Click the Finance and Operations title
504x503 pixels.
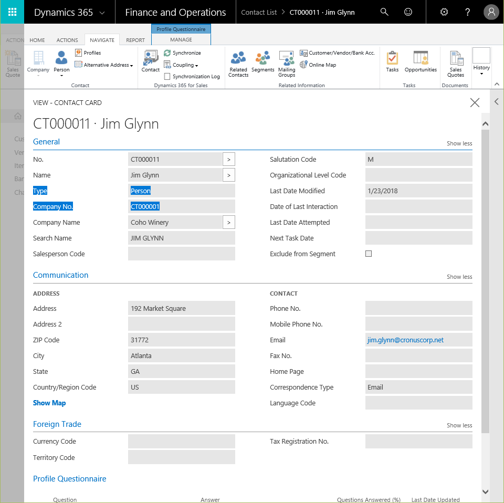coord(175,12)
